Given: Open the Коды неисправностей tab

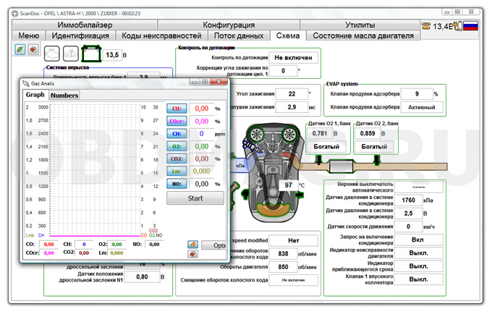Looking at the screenshot, I should pyautogui.click(x=161, y=35).
